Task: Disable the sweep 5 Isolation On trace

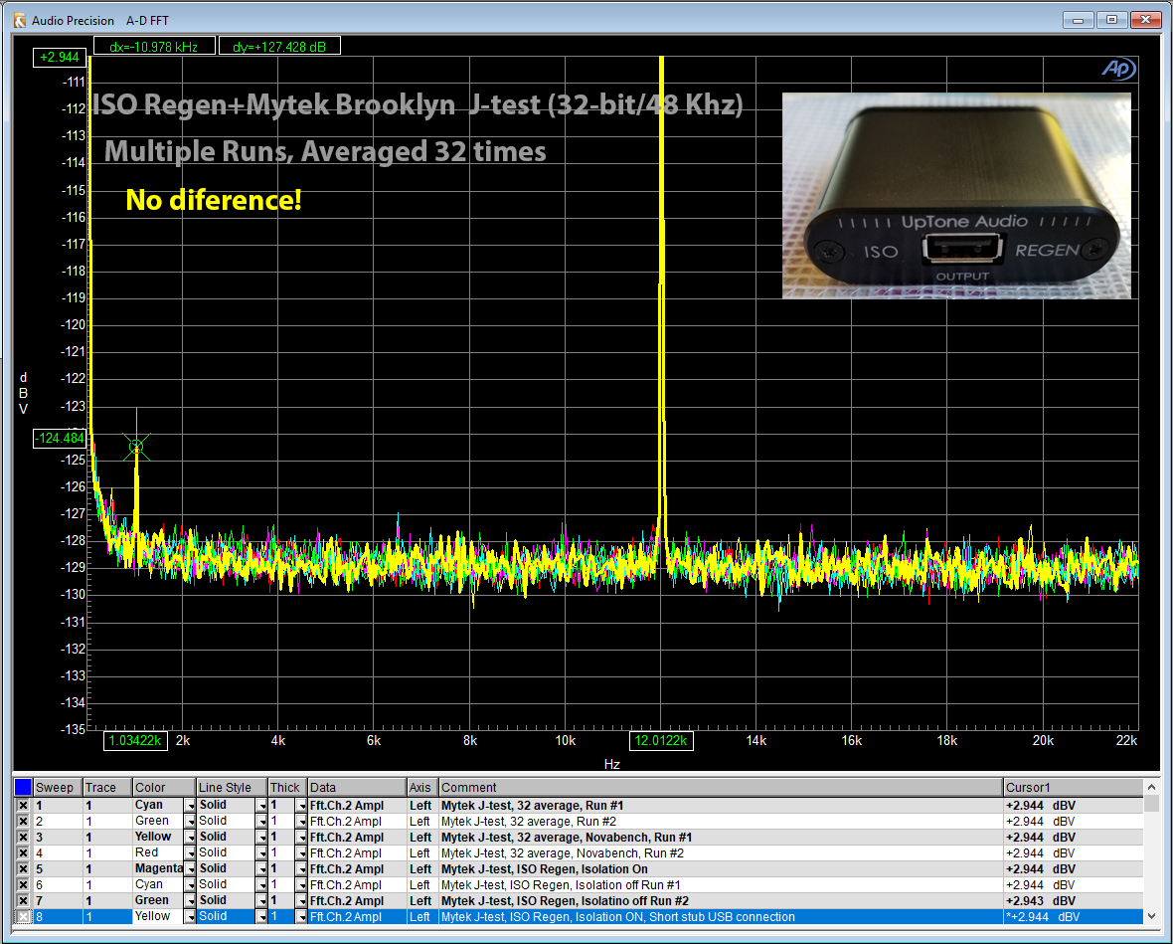Action: click(x=23, y=869)
